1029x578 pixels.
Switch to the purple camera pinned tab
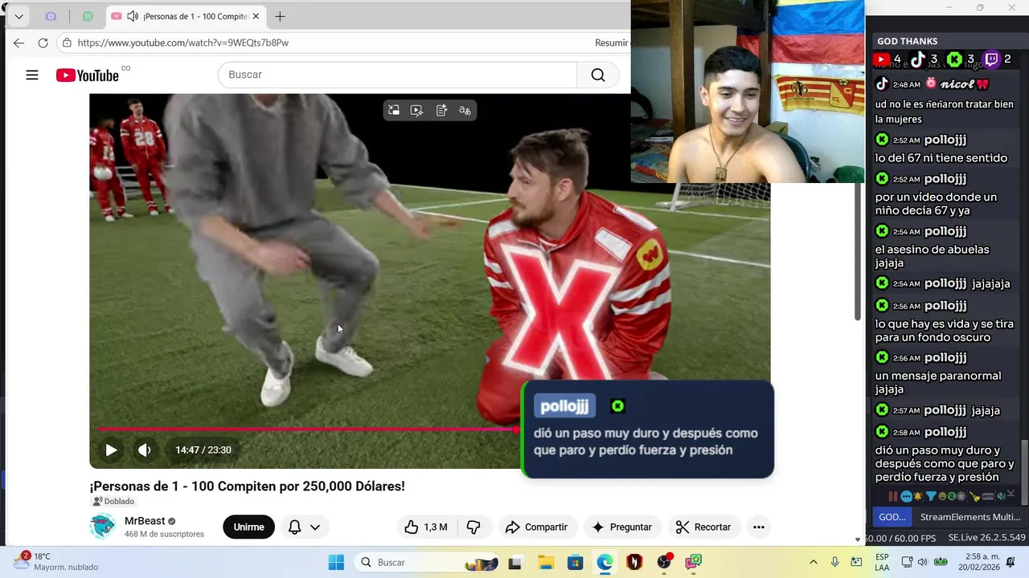[51, 16]
